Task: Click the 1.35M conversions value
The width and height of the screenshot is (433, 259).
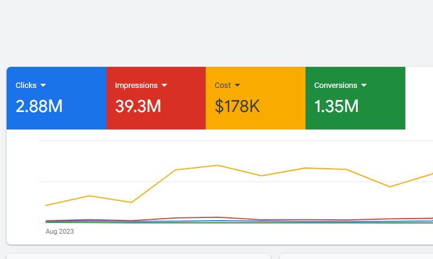Action: pos(336,107)
